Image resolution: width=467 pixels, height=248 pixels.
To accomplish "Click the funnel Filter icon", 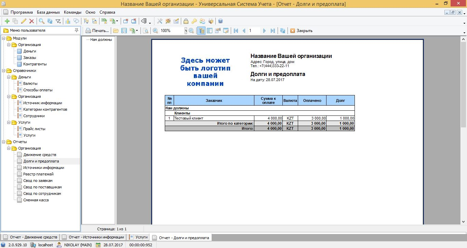I will (x=58, y=21).
